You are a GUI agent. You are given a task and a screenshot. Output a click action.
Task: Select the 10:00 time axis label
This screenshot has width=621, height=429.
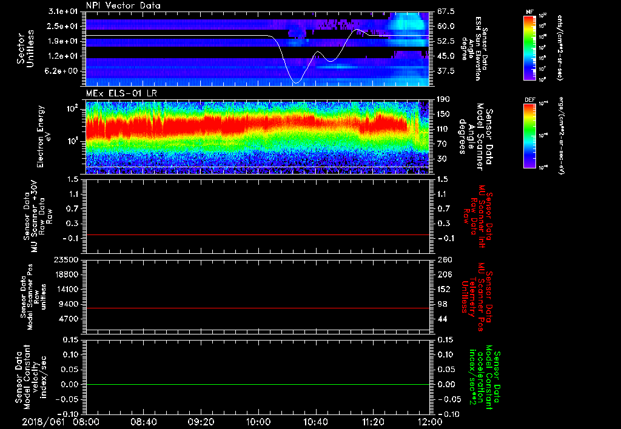258,421
